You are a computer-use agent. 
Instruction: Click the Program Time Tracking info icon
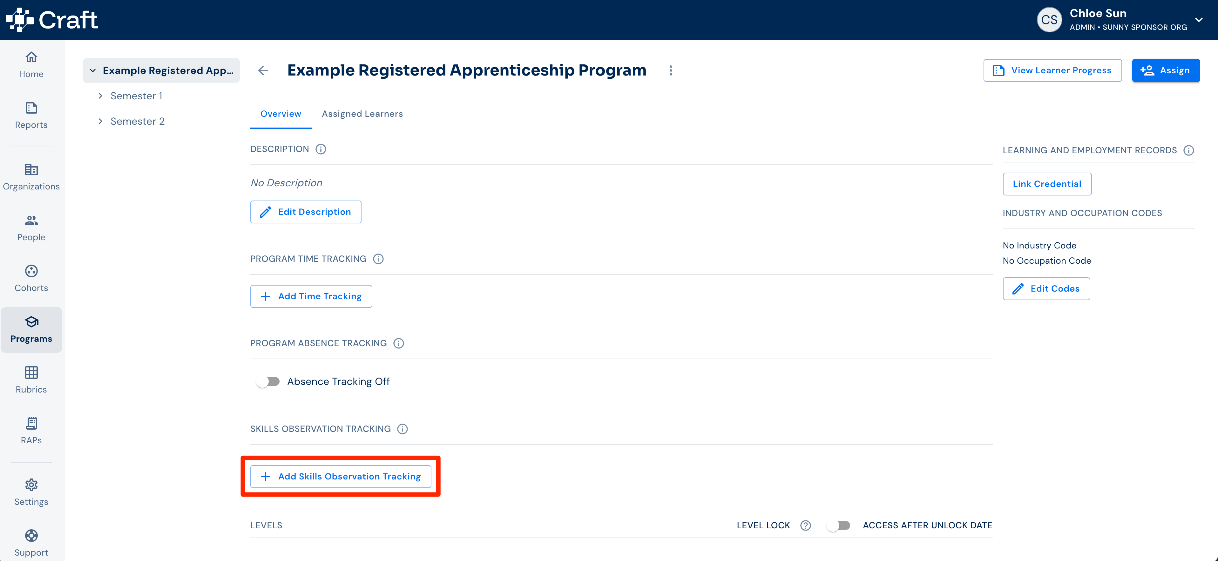click(x=378, y=259)
